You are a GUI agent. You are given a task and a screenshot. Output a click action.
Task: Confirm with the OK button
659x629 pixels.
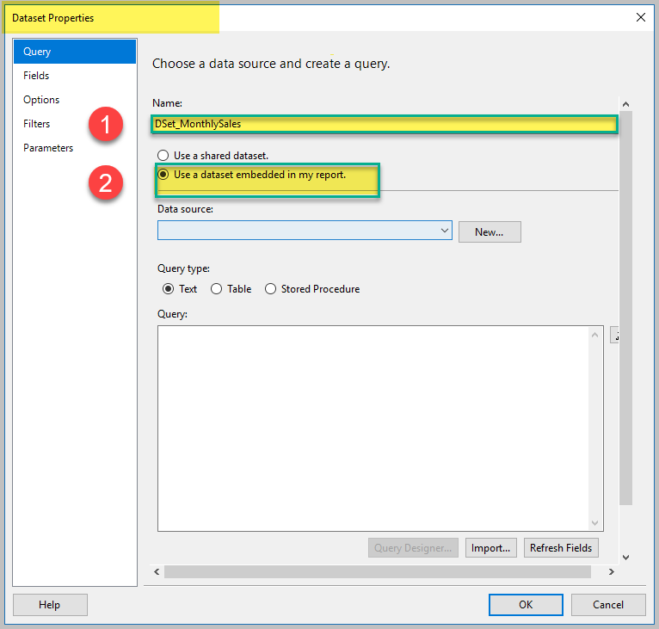[526, 605]
